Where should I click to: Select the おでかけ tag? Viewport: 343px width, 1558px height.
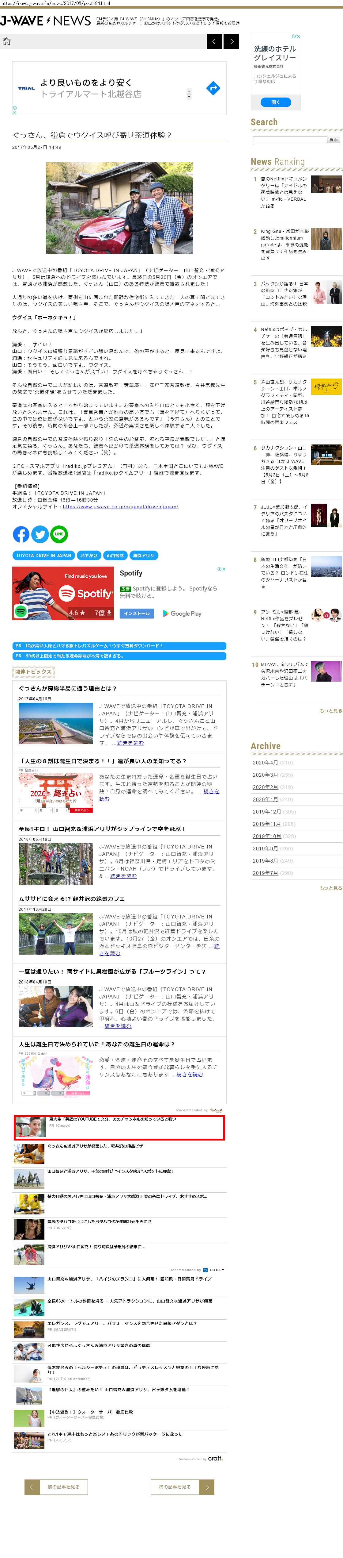(x=89, y=555)
